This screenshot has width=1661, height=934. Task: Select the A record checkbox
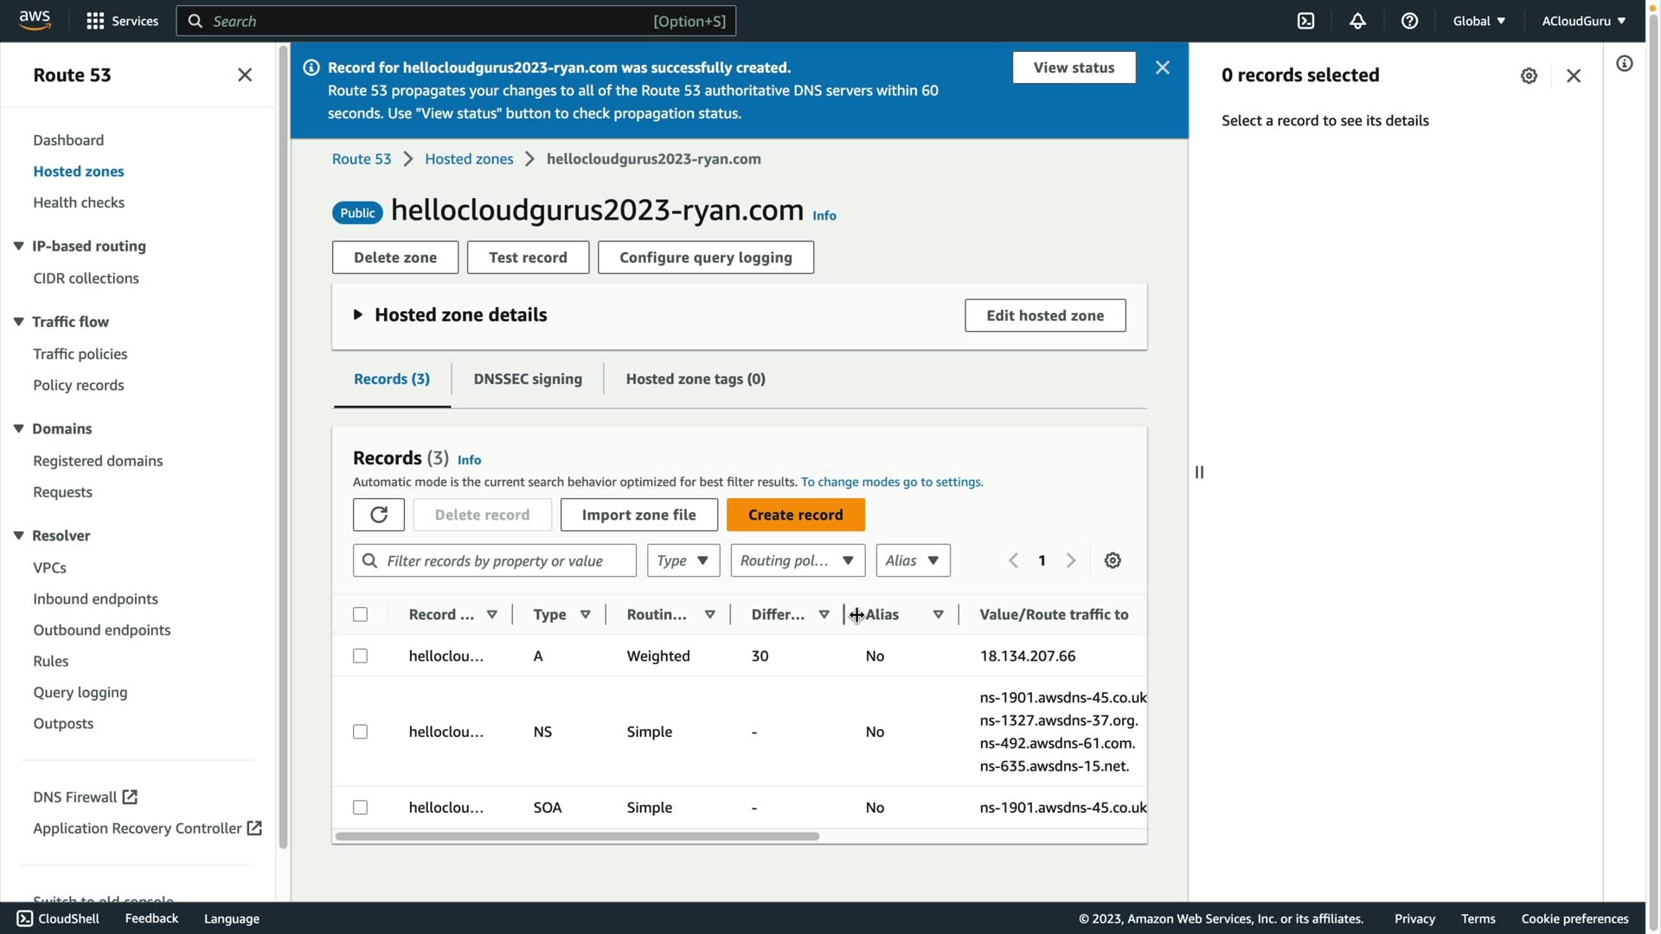coord(360,656)
